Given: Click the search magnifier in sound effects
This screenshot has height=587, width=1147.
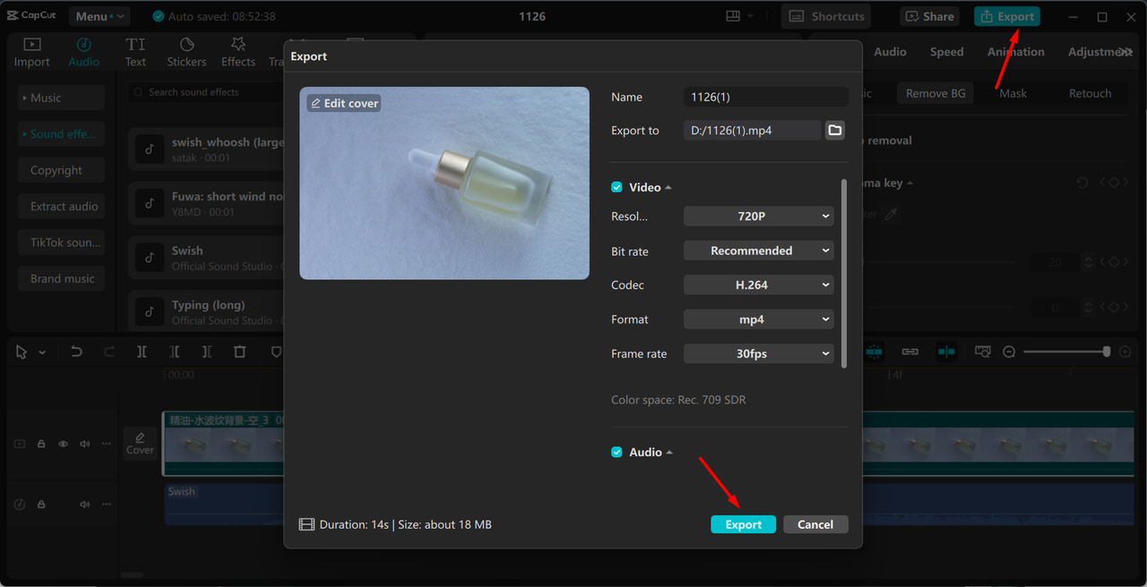Looking at the screenshot, I should pos(138,92).
